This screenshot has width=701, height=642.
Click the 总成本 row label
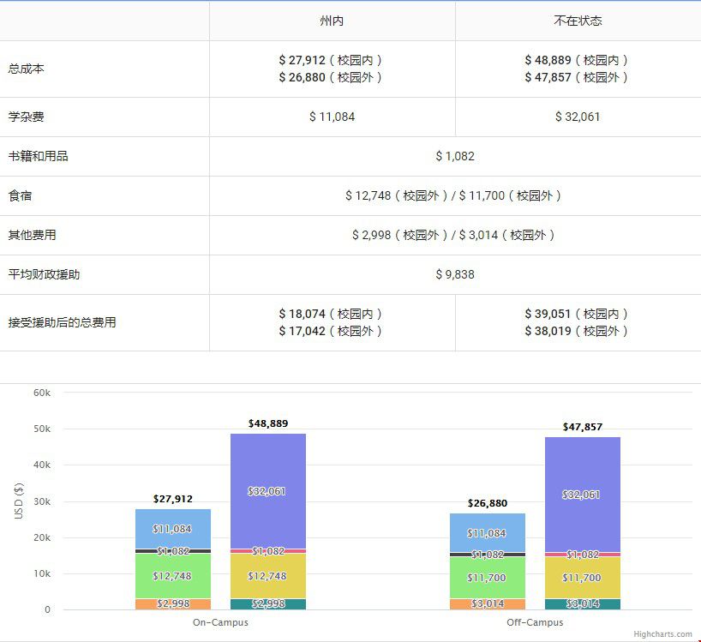(27, 69)
